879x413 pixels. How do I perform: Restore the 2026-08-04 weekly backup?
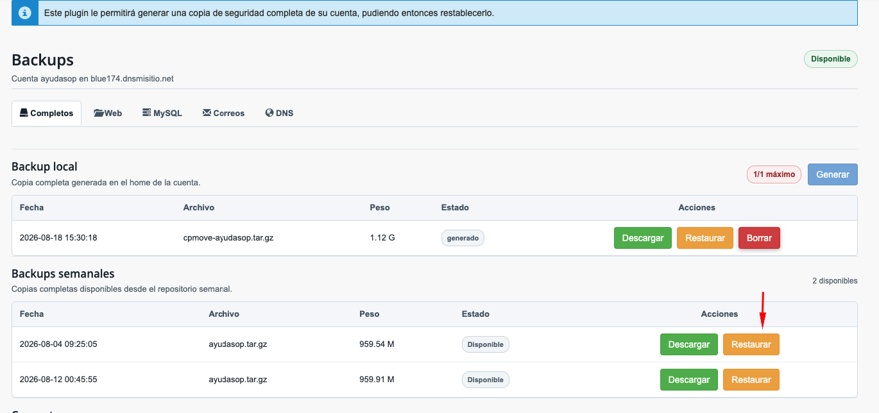(x=751, y=344)
